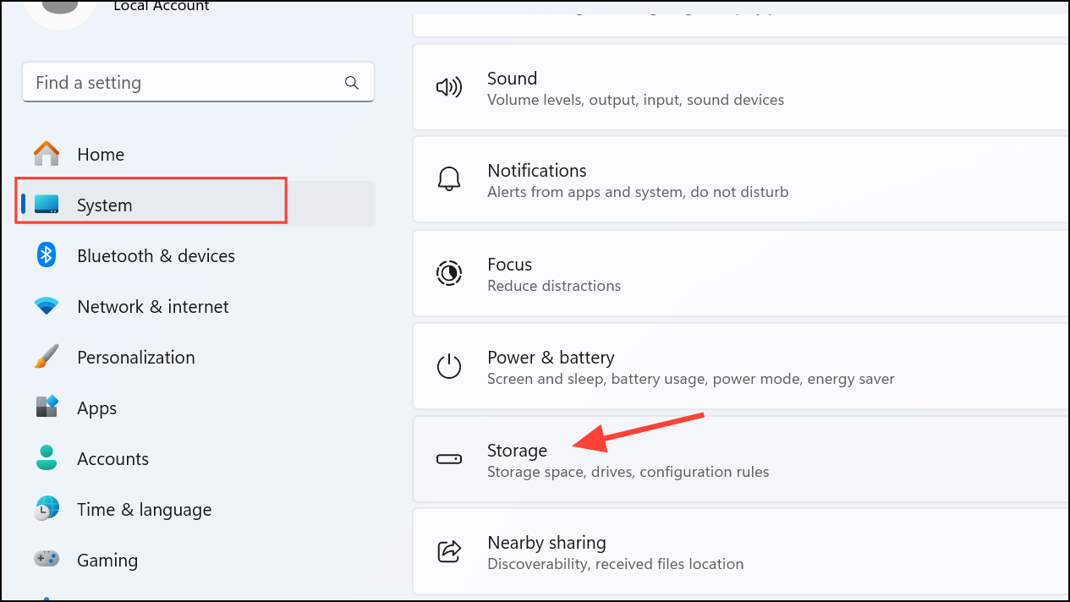Open the Apps settings category
The image size is (1070, 602).
[96, 408]
